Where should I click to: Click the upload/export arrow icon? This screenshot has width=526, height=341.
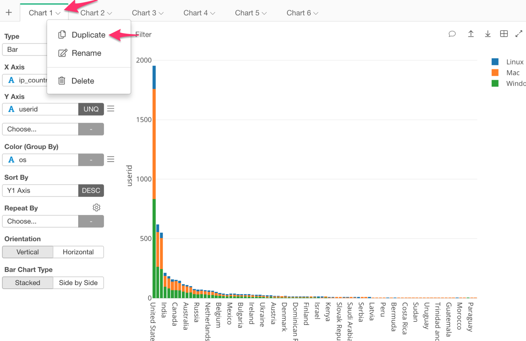coord(471,34)
